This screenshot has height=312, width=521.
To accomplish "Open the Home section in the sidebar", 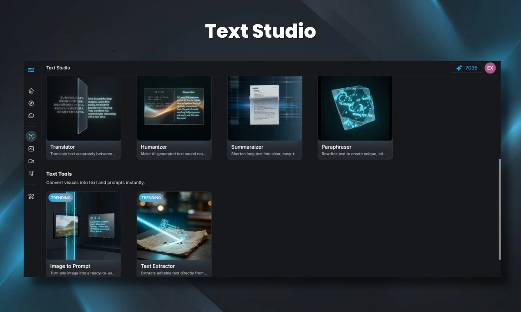I will point(31,90).
